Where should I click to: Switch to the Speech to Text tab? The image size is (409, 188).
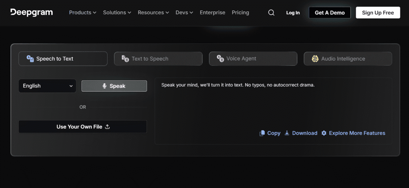(x=63, y=59)
